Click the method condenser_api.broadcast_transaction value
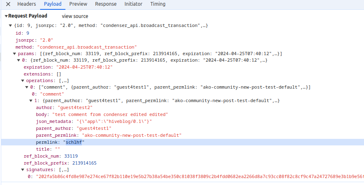 click(87, 47)
